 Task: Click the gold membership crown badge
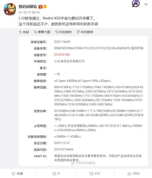tap(45, 7)
